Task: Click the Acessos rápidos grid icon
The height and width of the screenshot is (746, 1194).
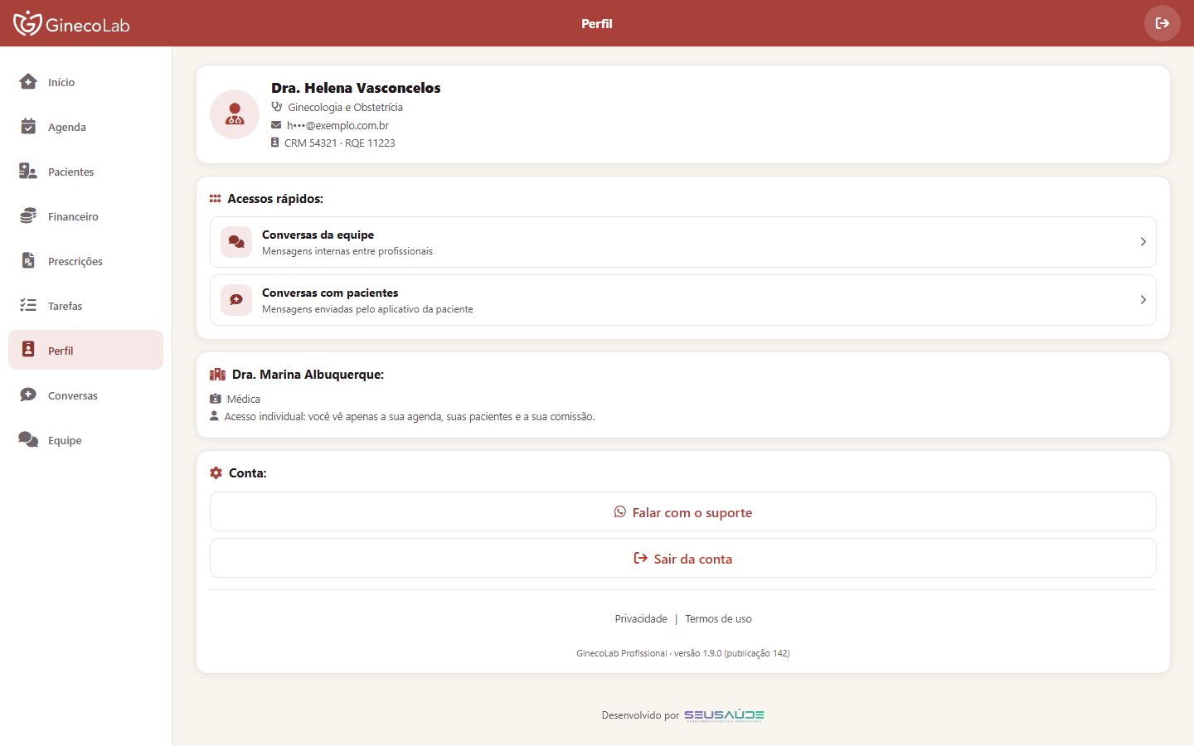Action: [x=215, y=199]
